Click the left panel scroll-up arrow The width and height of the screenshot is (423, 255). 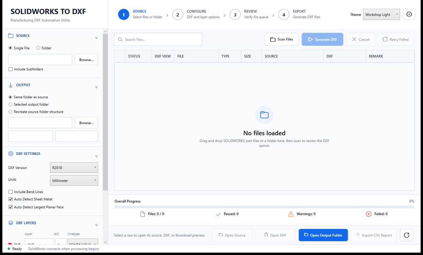coord(105,31)
